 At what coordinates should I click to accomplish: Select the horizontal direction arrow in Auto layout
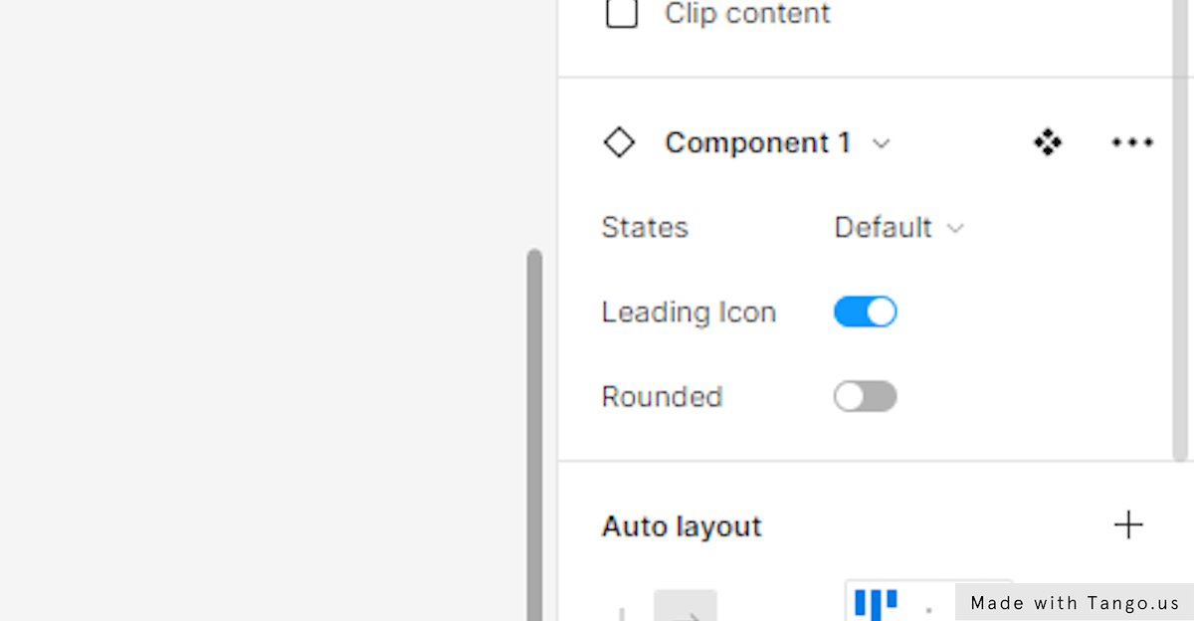(x=685, y=609)
